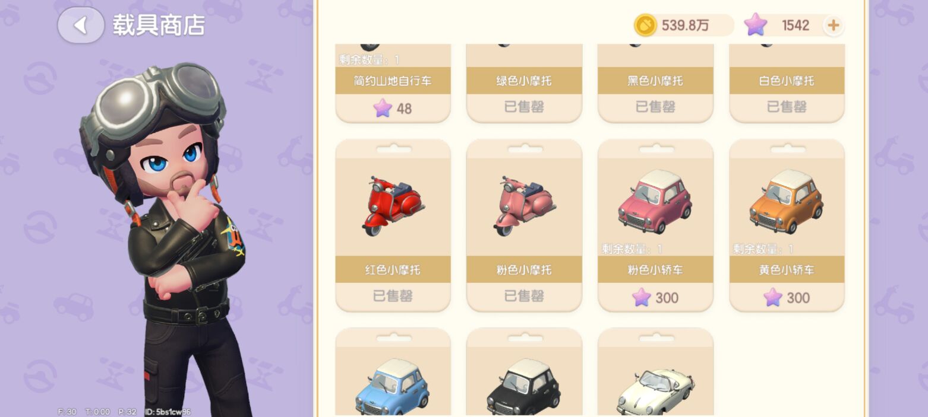The width and height of the screenshot is (928, 417).
Task: Buy 黄色小轿车 for 300 stars
Action: click(787, 297)
